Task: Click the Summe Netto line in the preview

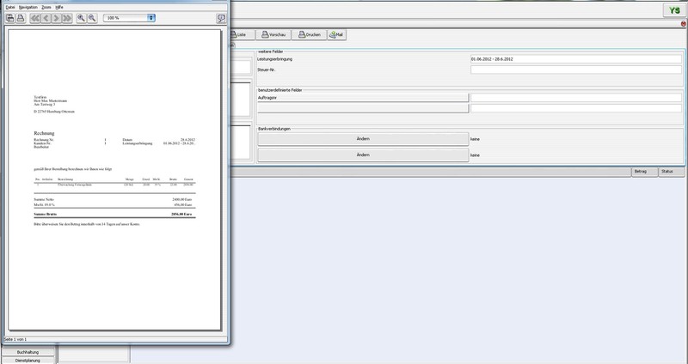Action: [114, 199]
